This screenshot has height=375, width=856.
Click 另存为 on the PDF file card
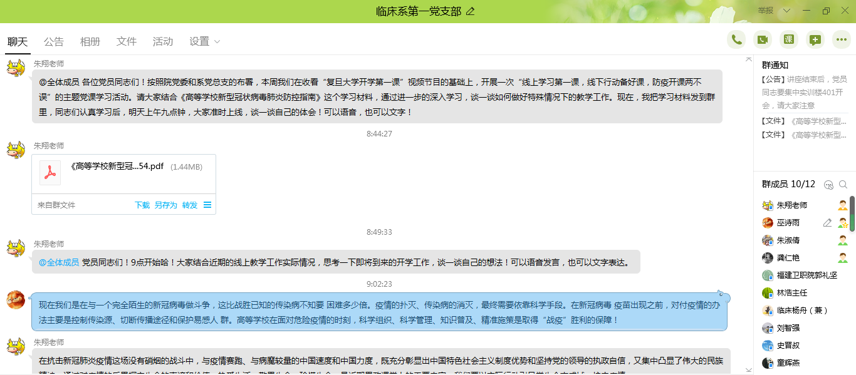166,205
